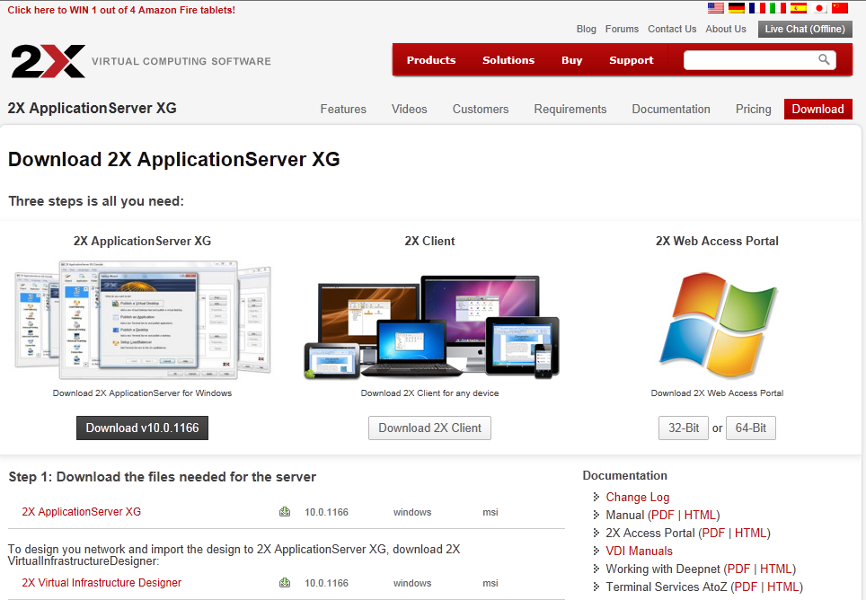Click the 2X ApplicationServer XG download link
Screen dimensions: 866x600
pos(81,512)
